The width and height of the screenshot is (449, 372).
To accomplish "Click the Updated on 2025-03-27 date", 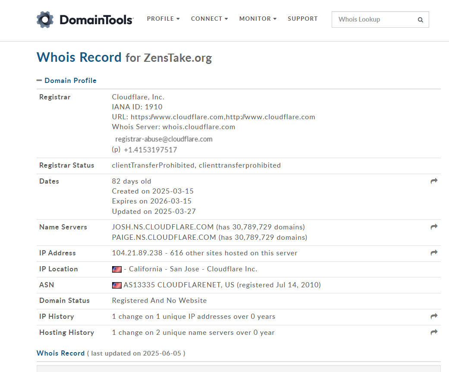I will [154, 211].
